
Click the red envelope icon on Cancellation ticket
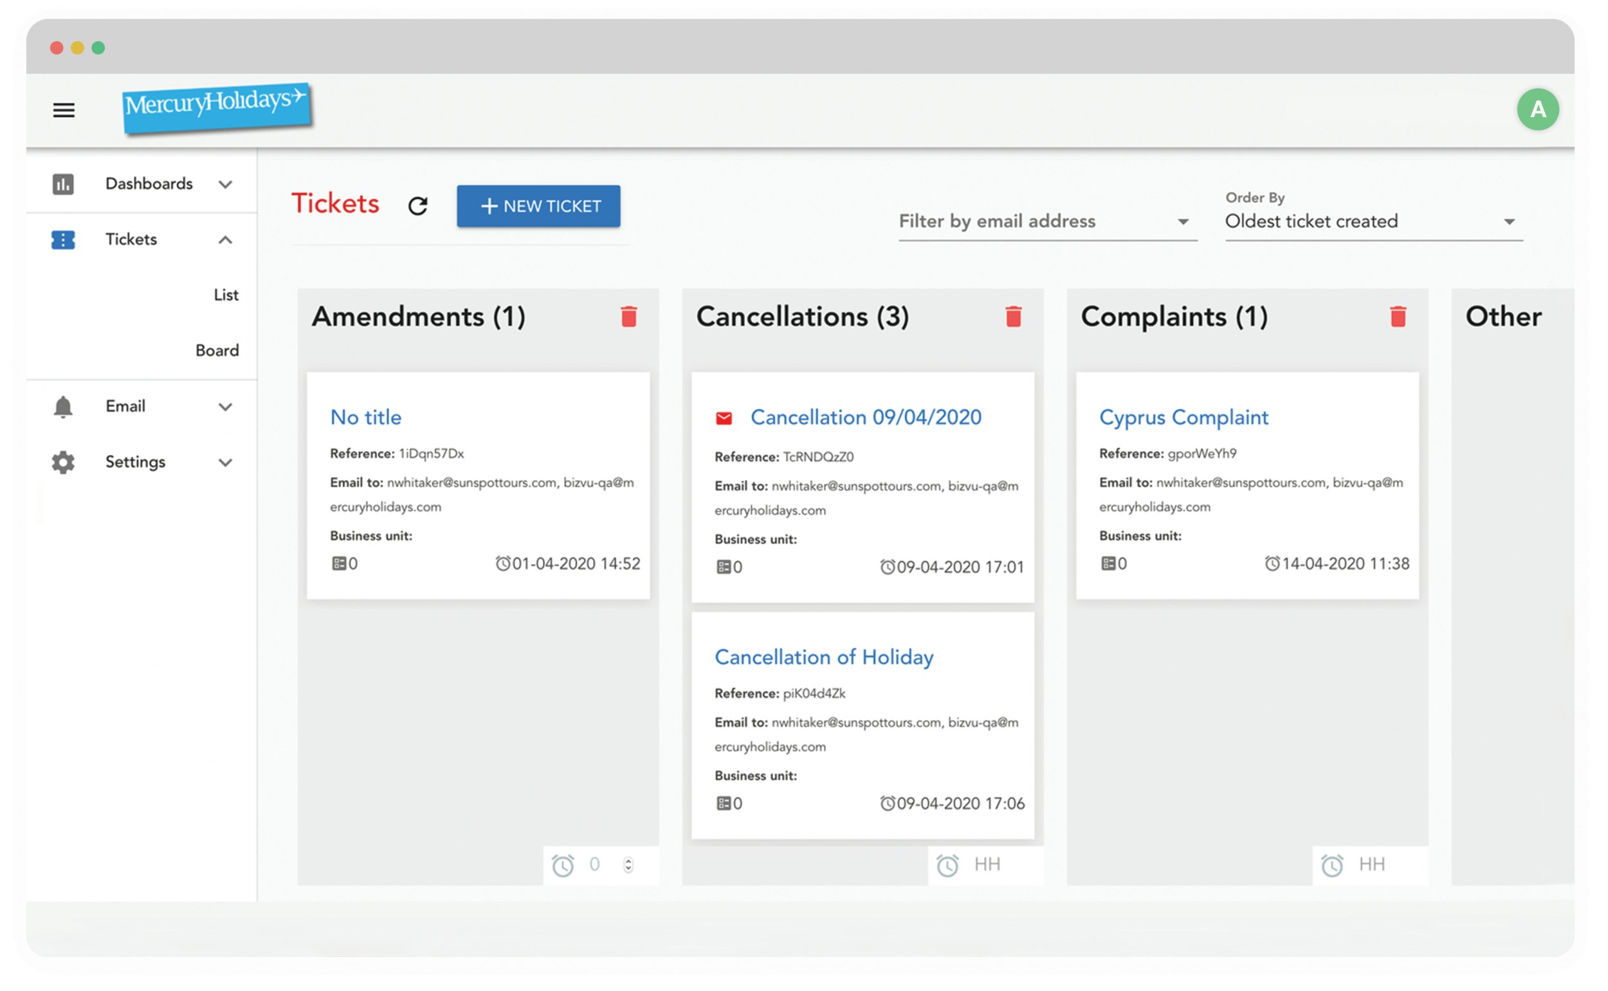tap(724, 418)
